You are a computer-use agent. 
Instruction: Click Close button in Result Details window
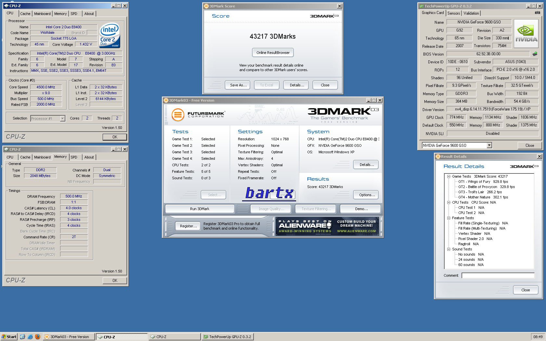[526, 290]
